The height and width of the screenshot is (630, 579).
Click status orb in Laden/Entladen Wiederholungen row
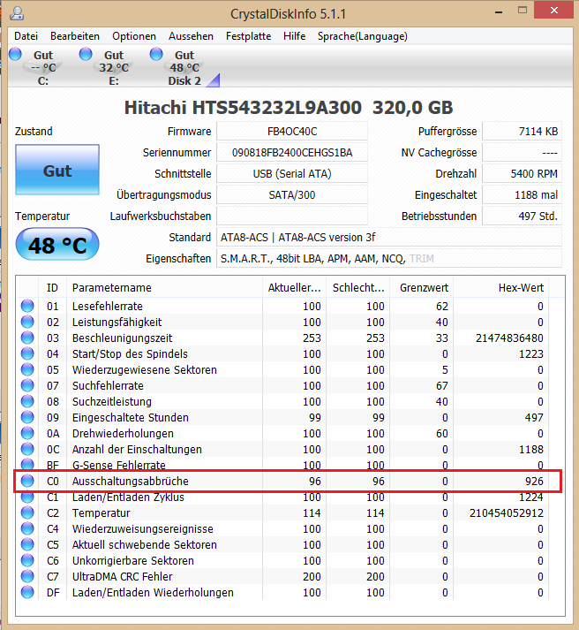pyautogui.click(x=27, y=592)
